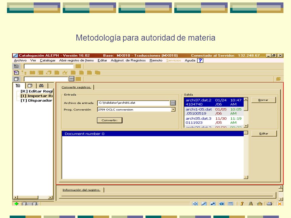Click the first cube icon in status bar
291x218 pixels.
[24, 204]
